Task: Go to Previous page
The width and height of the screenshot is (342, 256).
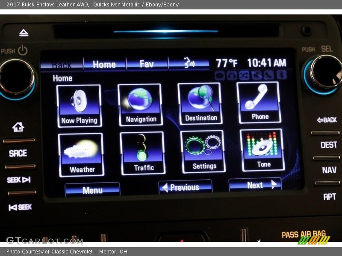Action: pyautogui.click(x=185, y=187)
